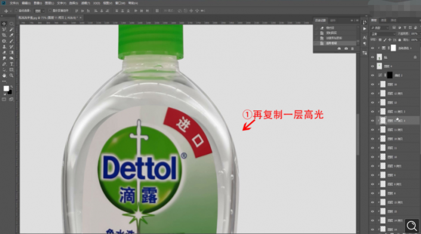Screen dimensions: 421x234
Task: Hide the locked group layer's eye
Action: pos(373,57)
